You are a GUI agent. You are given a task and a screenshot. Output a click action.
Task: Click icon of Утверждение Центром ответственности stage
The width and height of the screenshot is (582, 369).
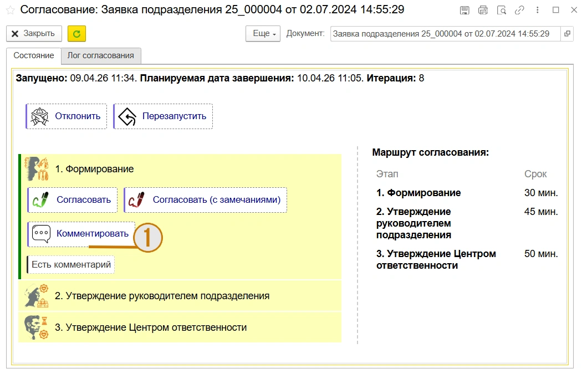pos(37,327)
